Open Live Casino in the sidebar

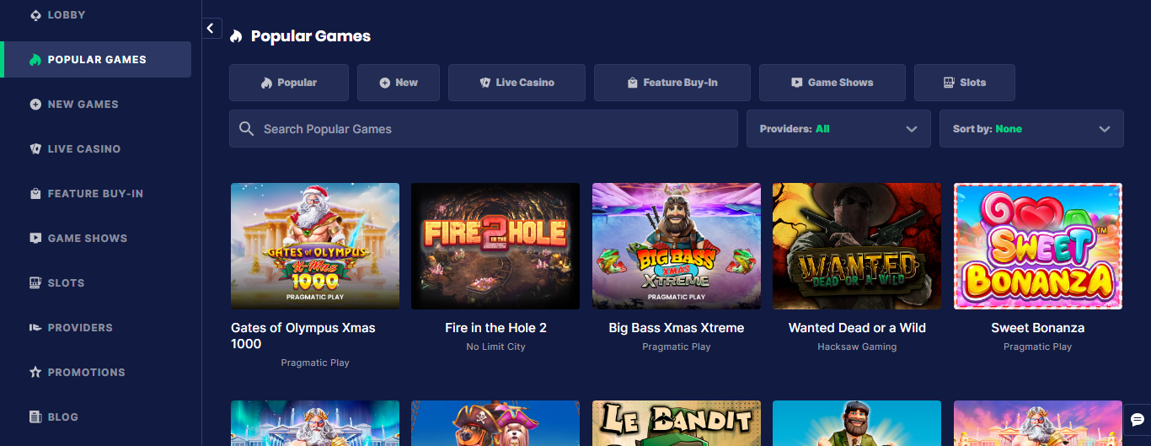point(96,149)
